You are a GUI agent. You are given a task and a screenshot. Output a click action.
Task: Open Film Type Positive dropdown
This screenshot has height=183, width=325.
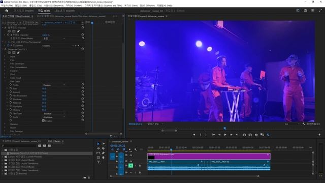pos(54,113)
